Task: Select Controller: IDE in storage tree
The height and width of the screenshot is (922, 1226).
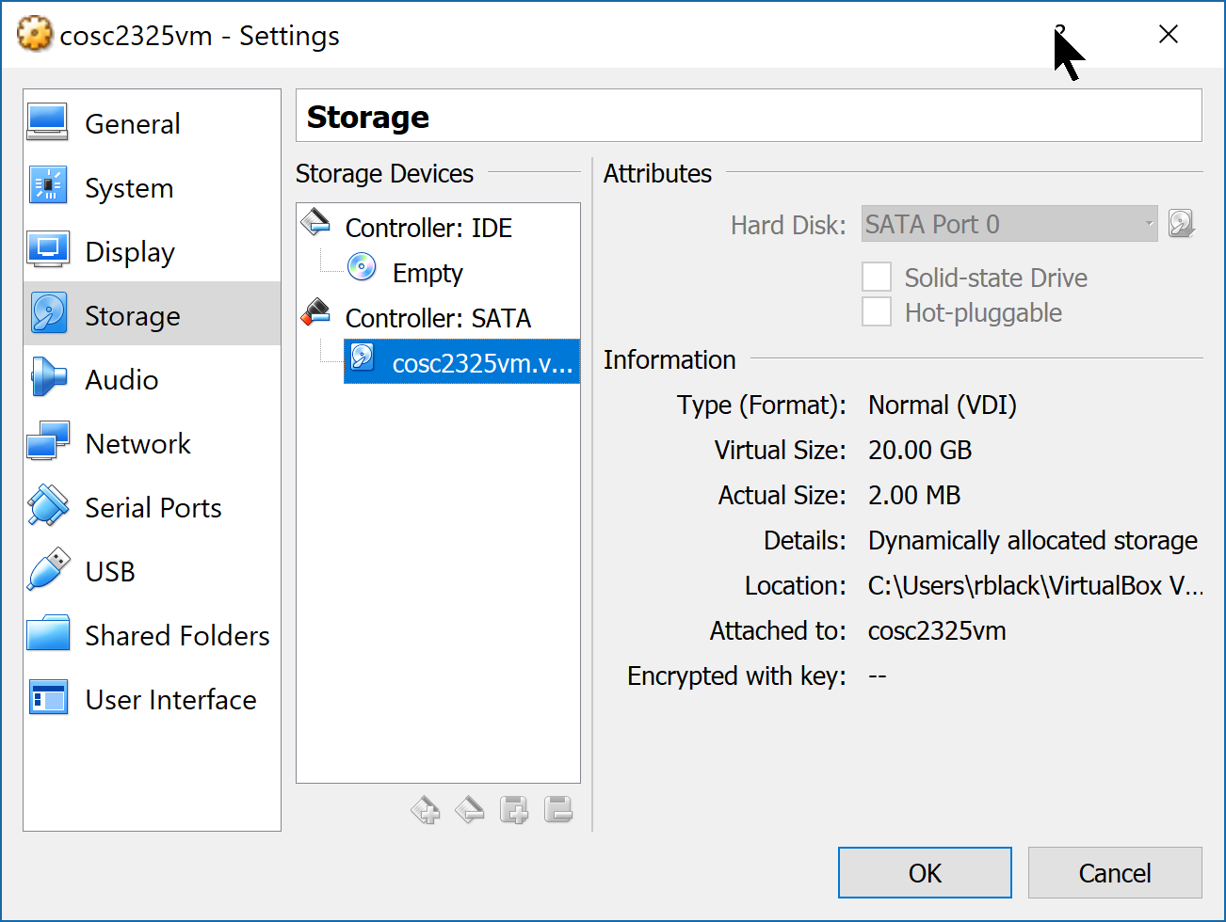Action: click(x=428, y=228)
